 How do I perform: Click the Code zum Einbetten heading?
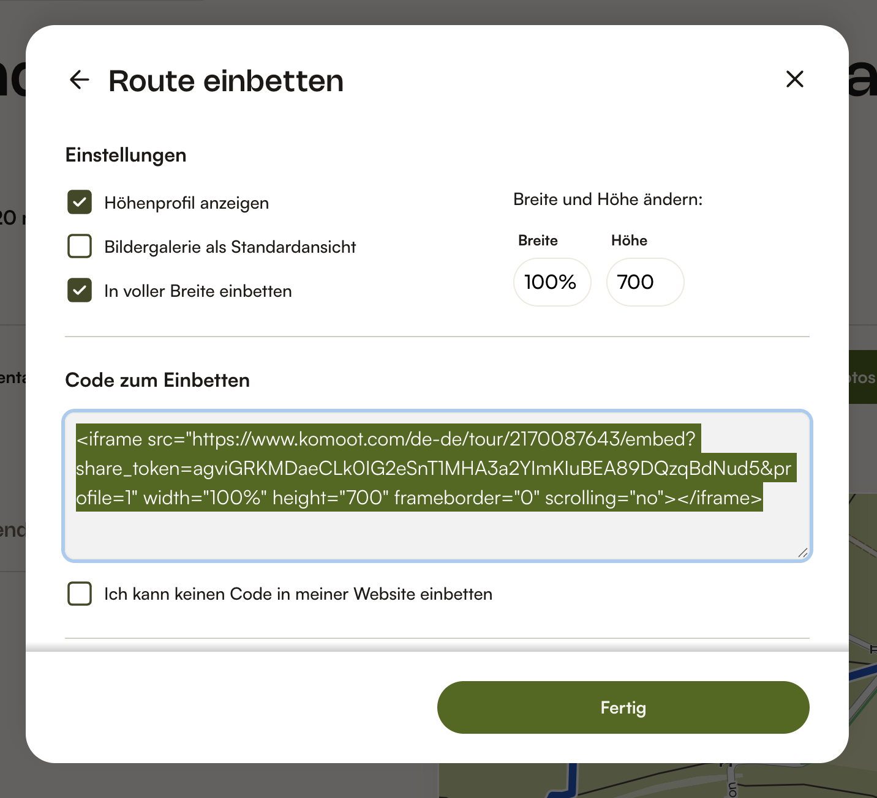(x=157, y=380)
